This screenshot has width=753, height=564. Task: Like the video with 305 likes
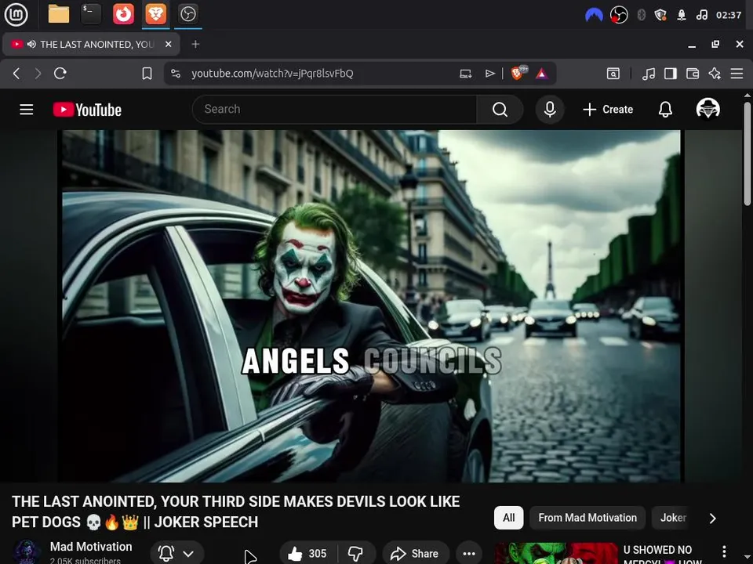pos(307,554)
